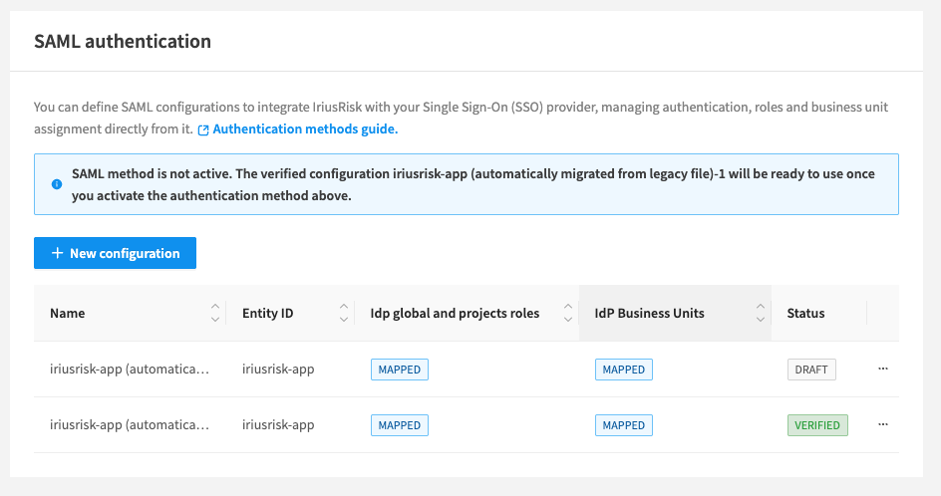Viewport: 941px width, 496px height.
Task: Open the Authentication methods guide link
Action: [305, 129]
